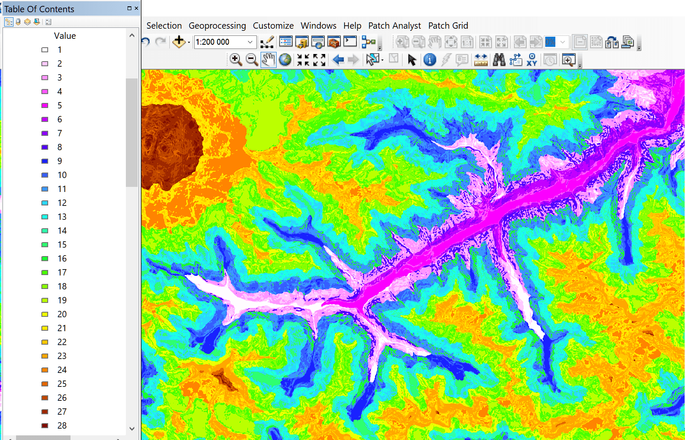Screen dimensions: 685x440
Task: Open the Editor toolbar
Action: click(267, 42)
